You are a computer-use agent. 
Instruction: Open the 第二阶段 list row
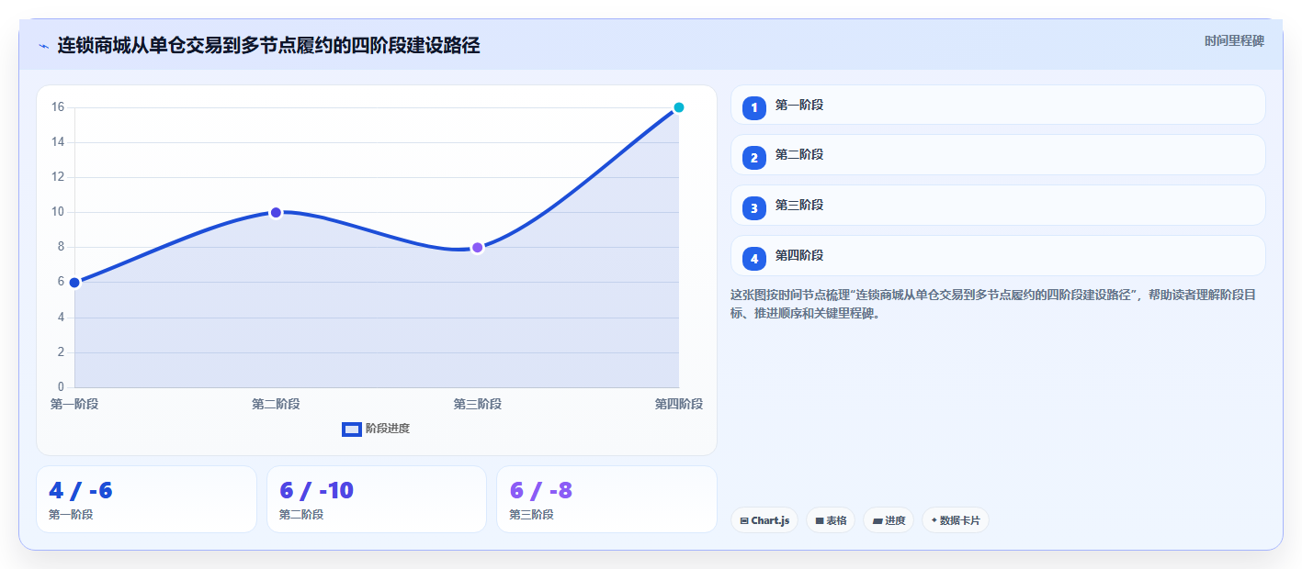[x=998, y=154]
